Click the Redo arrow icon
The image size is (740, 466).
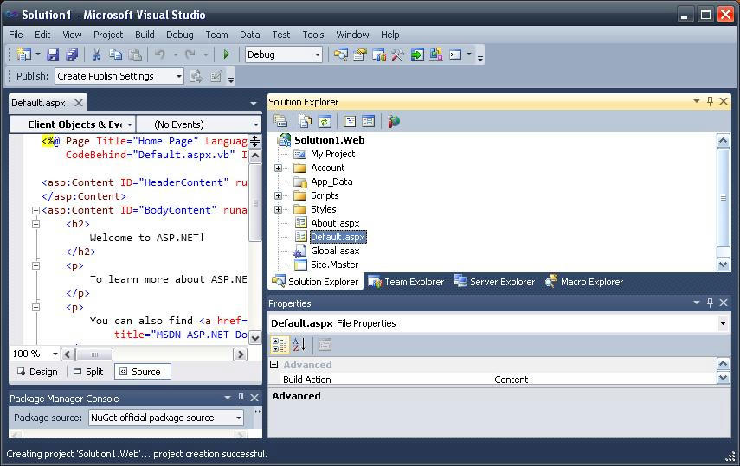point(190,54)
